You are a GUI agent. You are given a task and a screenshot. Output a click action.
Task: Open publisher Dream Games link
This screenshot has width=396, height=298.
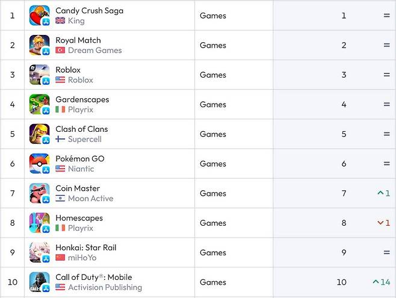(x=94, y=51)
